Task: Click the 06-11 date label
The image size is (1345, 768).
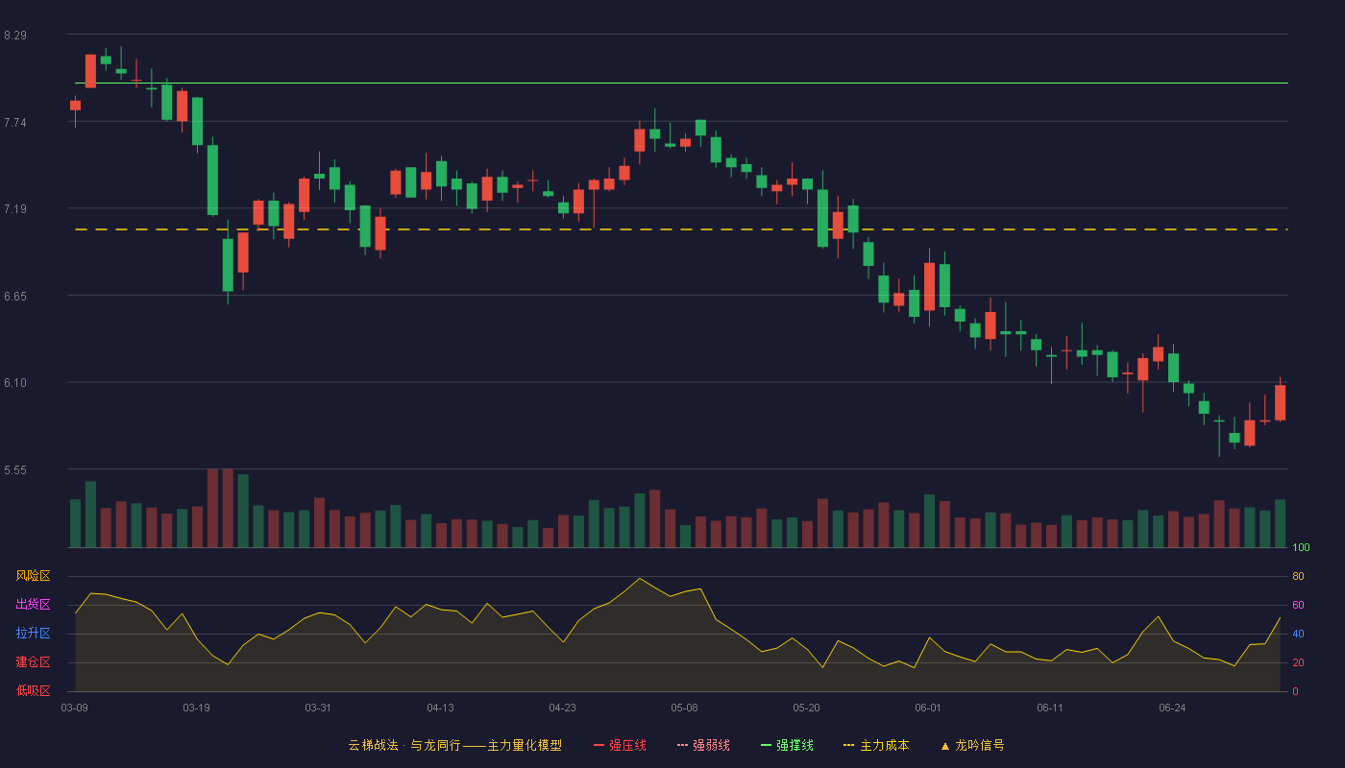Action: [x=1051, y=708]
